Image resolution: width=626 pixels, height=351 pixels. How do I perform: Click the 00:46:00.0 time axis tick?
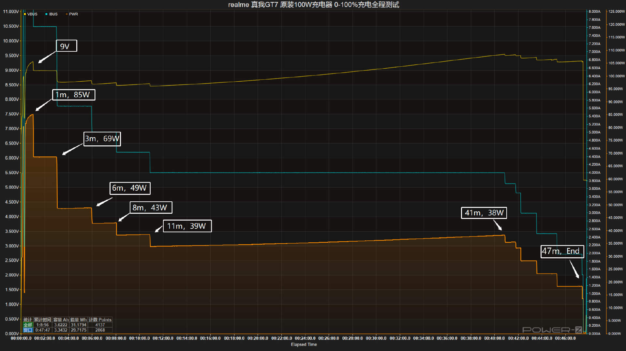click(x=565, y=338)
